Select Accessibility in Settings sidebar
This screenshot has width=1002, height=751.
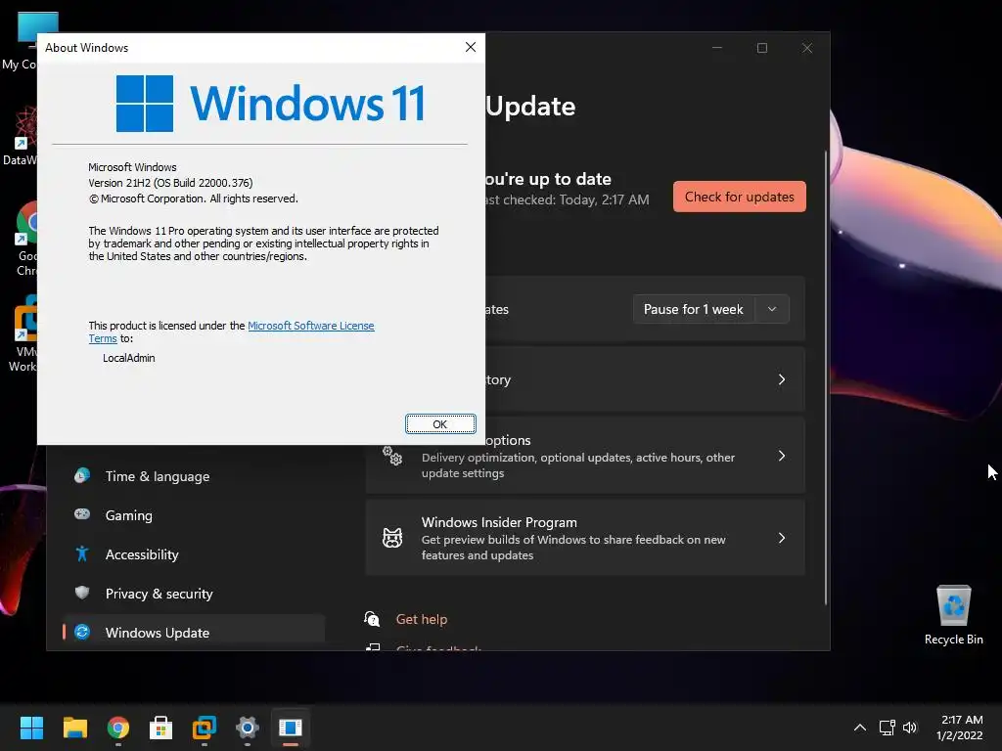[x=194, y=554]
